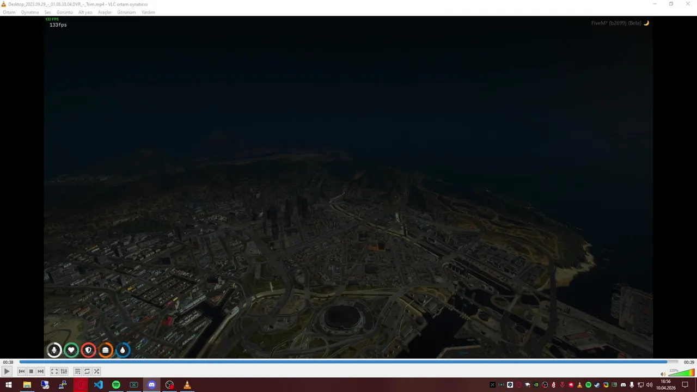Toggle random shuffle playback
697x392 pixels.
point(96,371)
